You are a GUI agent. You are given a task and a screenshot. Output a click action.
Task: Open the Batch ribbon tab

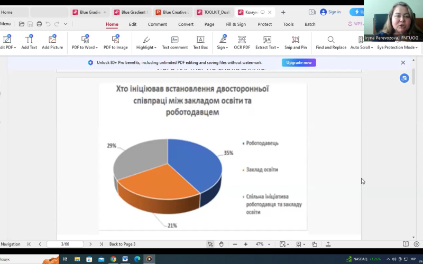pos(310,24)
